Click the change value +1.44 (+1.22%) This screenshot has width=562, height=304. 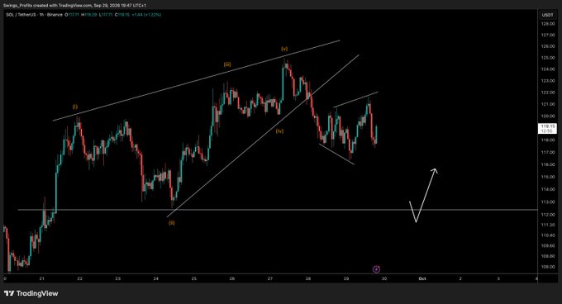pyautogui.click(x=146, y=15)
